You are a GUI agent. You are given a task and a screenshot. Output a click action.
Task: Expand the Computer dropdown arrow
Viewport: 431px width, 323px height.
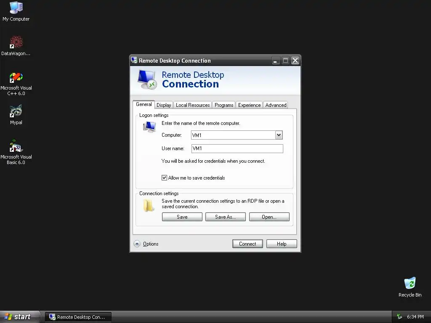coord(279,135)
